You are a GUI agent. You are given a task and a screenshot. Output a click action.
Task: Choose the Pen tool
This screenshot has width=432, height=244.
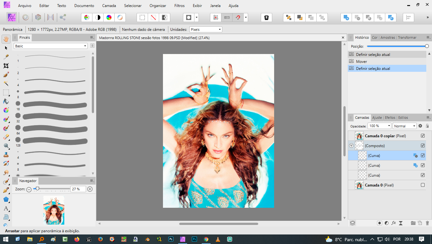click(x=6, y=190)
